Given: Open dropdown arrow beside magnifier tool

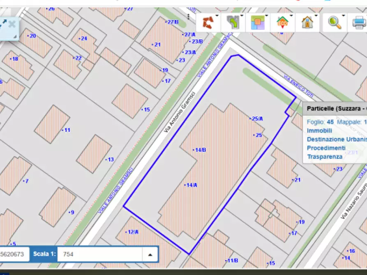Looking at the screenshot, I should (344, 16).
